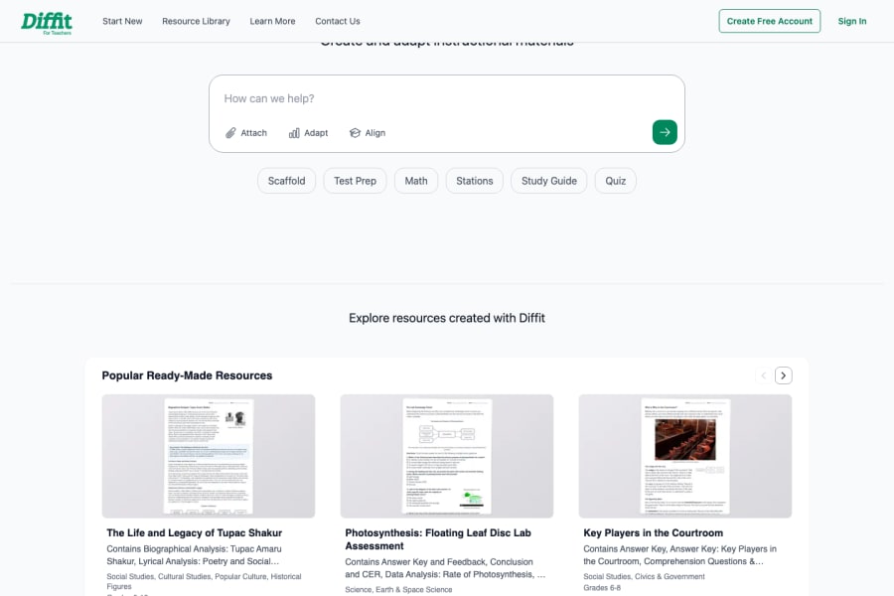
Task: Click the Create Free Account button
Action: (x=769, y=20)
